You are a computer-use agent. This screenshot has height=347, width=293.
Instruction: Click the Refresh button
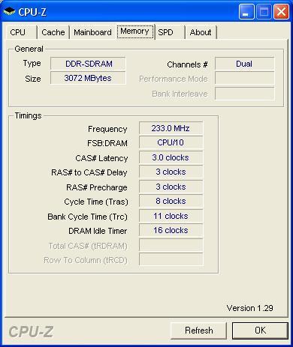pyautogui.click(x=199, y=331)
